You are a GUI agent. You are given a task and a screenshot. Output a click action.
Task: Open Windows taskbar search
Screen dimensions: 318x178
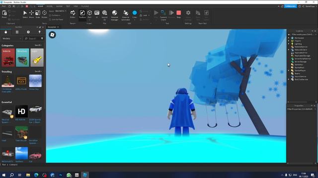pyautogui.click(x=12, y=175)
